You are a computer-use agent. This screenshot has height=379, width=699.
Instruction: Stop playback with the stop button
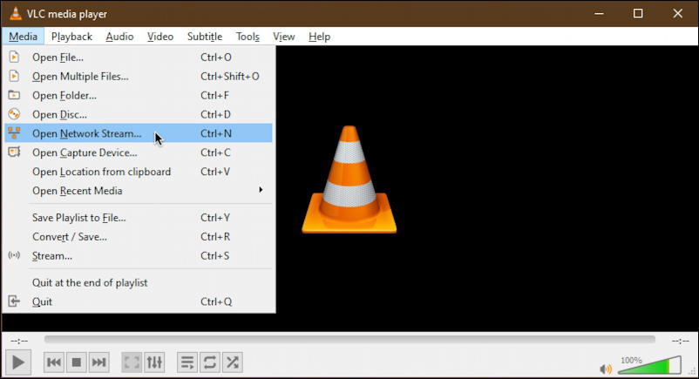point(76,362)
